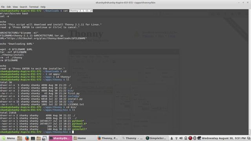Screen dimensions: 251x141
Task: Click highlighted thonny-2.1.11.sh filename text
Action: coord(81,11)
